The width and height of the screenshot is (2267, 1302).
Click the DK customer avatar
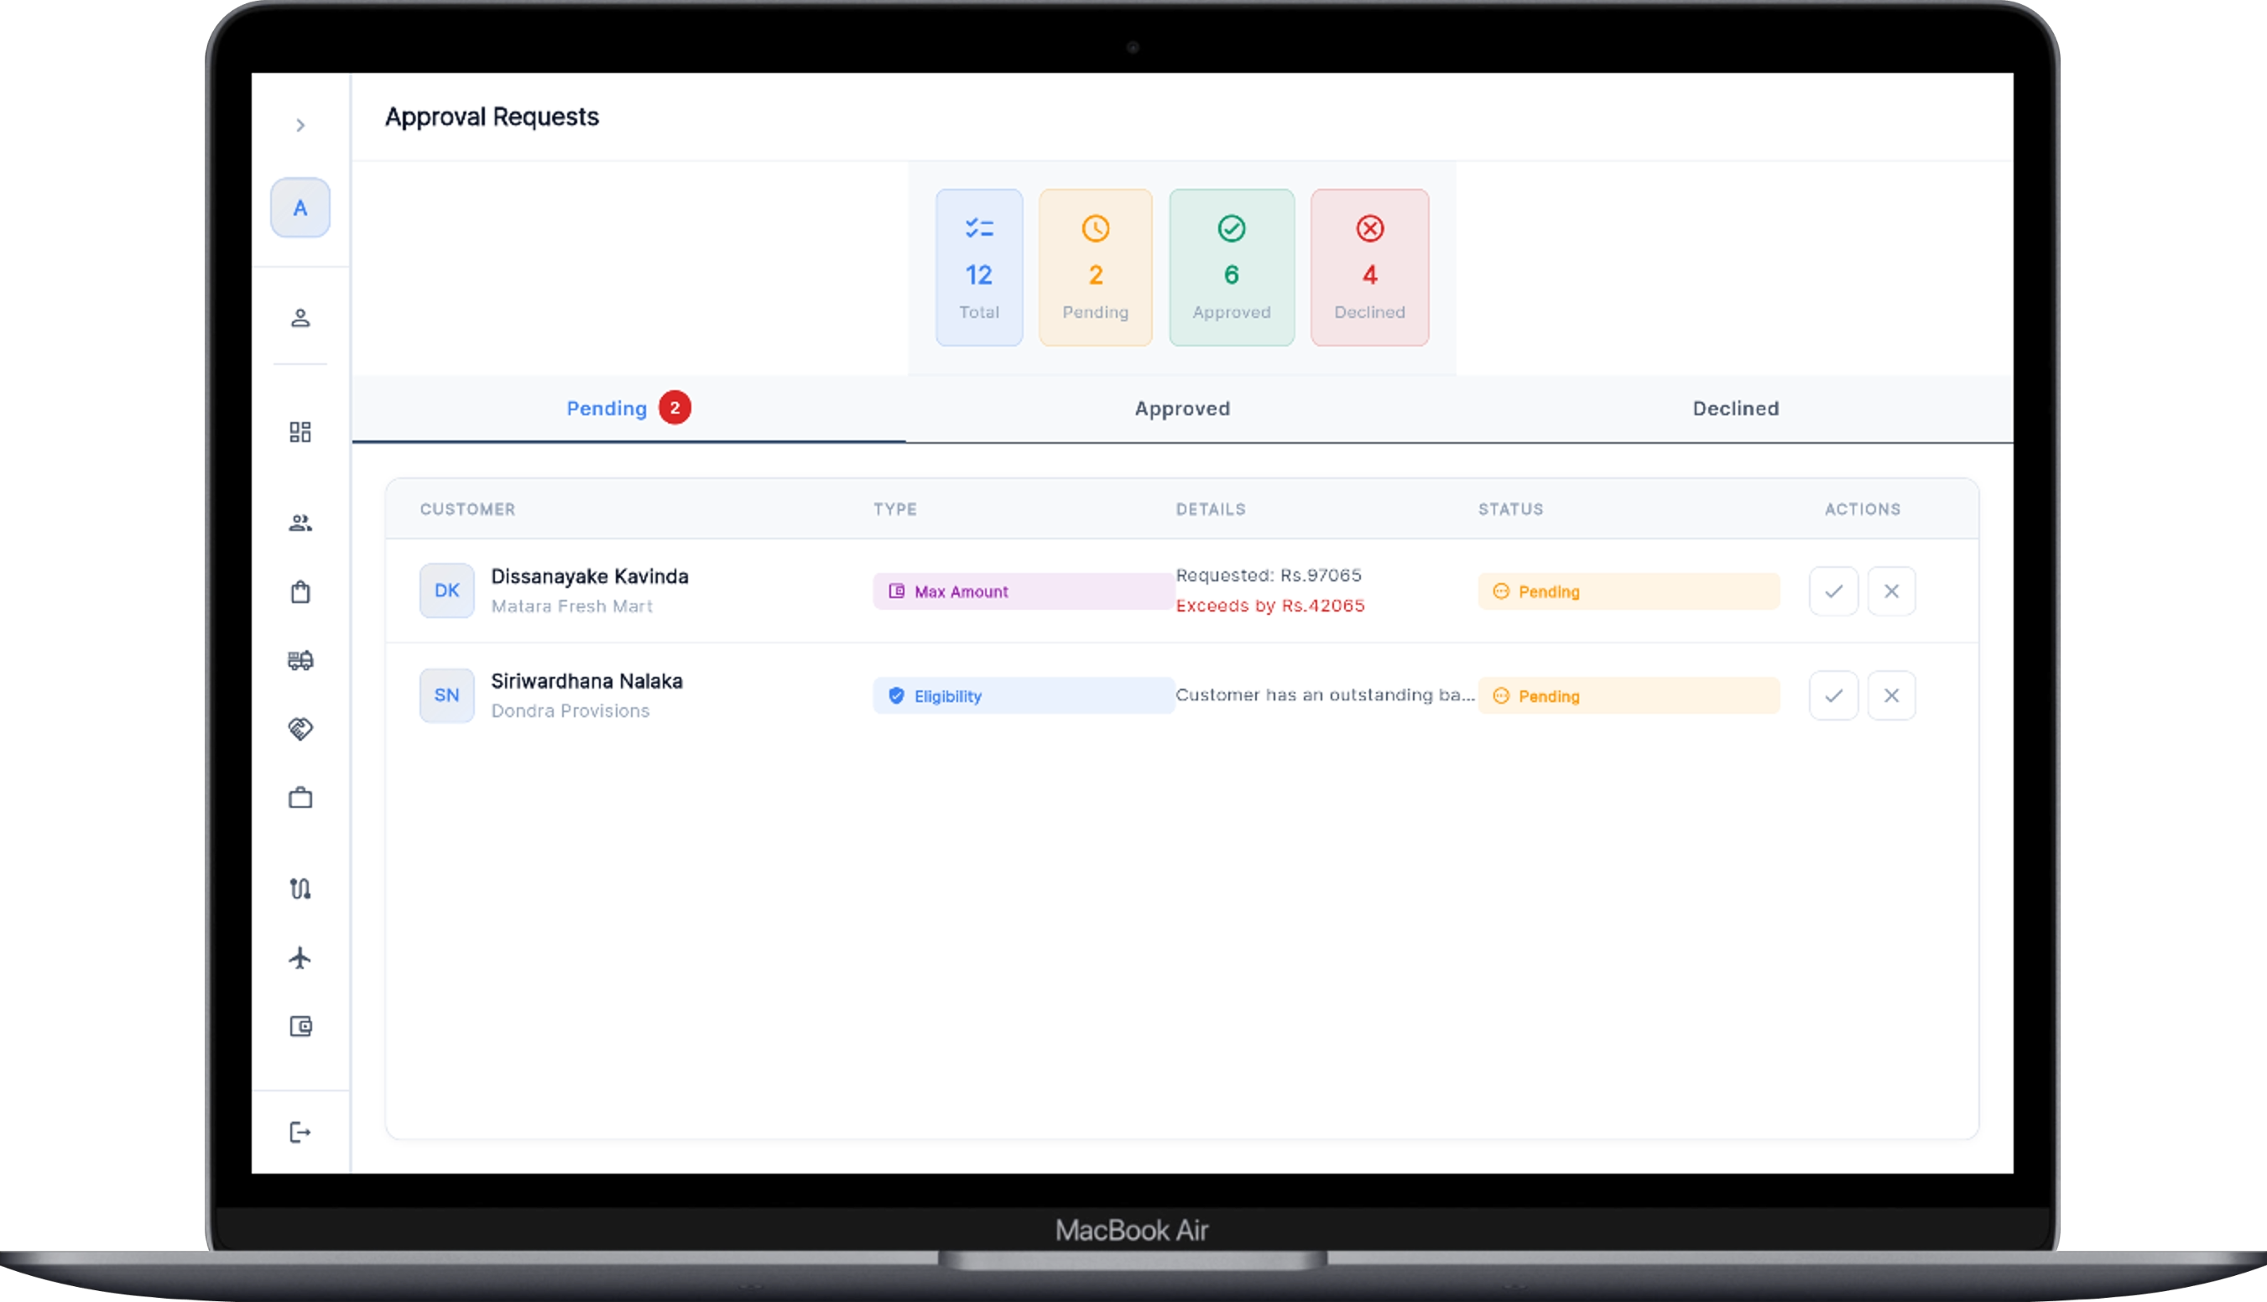(447, 591)
